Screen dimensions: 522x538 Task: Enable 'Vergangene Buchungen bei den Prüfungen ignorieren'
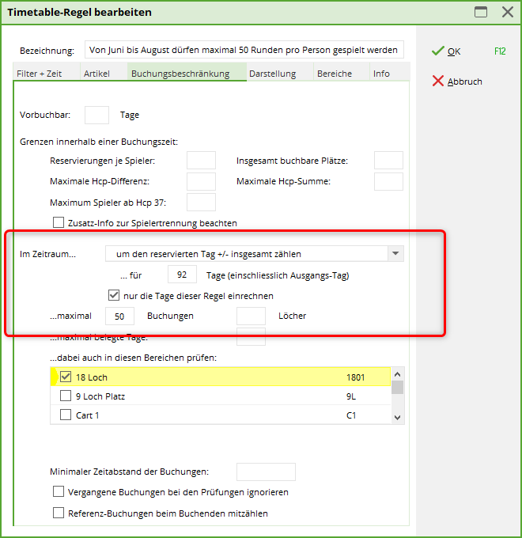pyautogui.click(x=59, y=492)
